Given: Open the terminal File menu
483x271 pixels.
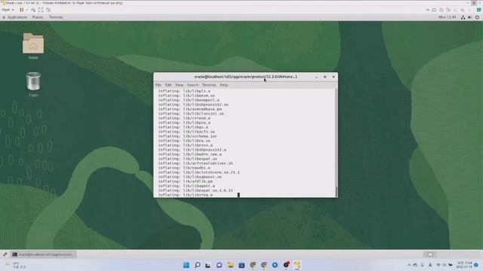Looking at the screenshot, I should point(158,85).
